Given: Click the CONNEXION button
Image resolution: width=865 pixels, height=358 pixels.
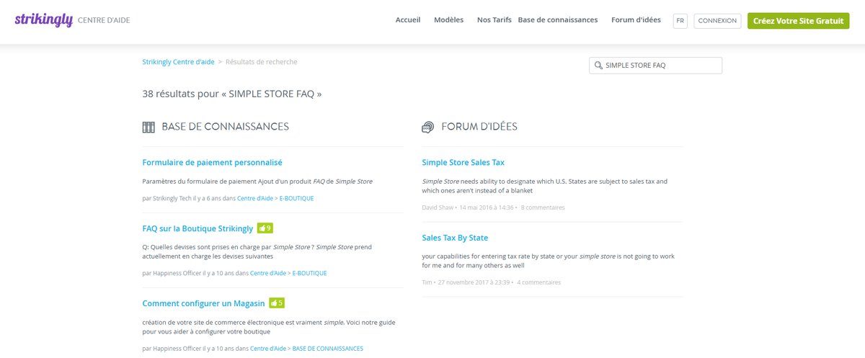Looking at the screenshot, I should (718, 21).
